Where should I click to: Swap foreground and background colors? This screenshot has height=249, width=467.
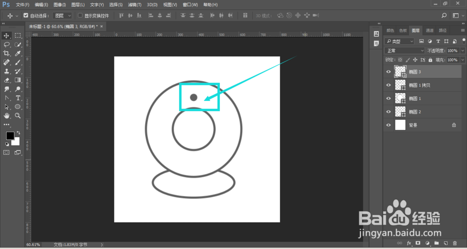(x=19, y=133)
